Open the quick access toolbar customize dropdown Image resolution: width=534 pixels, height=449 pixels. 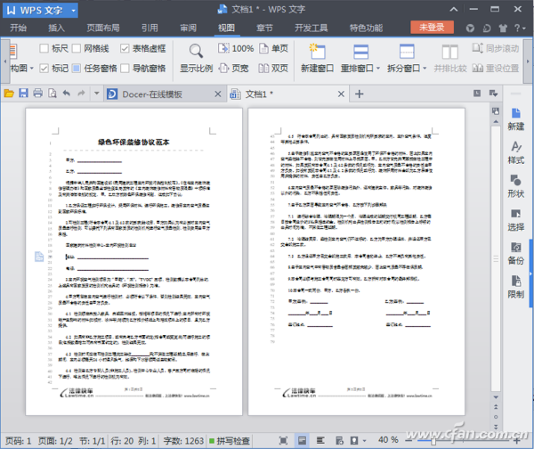[x=97, y=93]
